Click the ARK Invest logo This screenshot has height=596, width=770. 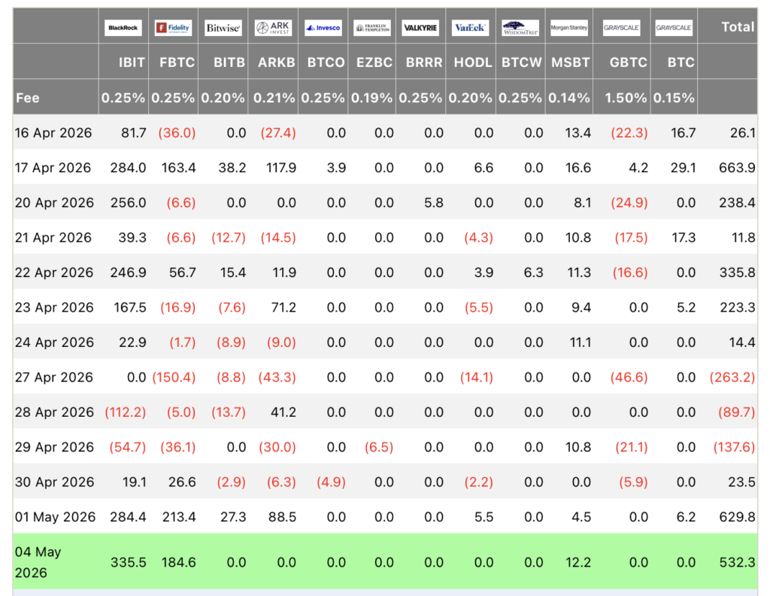[x=273, y=28]
